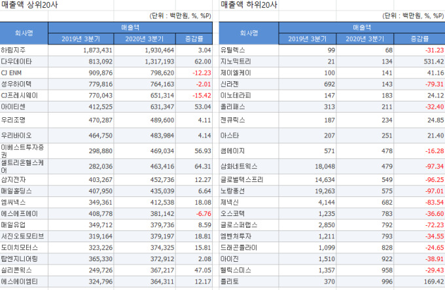Click the -15.42 red change value
The image size is (445, 290).
202,96
